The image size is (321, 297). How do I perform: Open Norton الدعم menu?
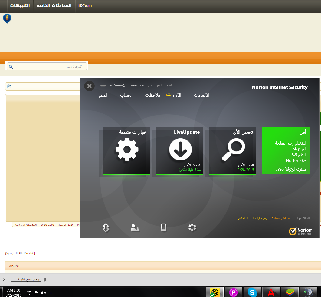pyautogui.click(x=103, y=95)
